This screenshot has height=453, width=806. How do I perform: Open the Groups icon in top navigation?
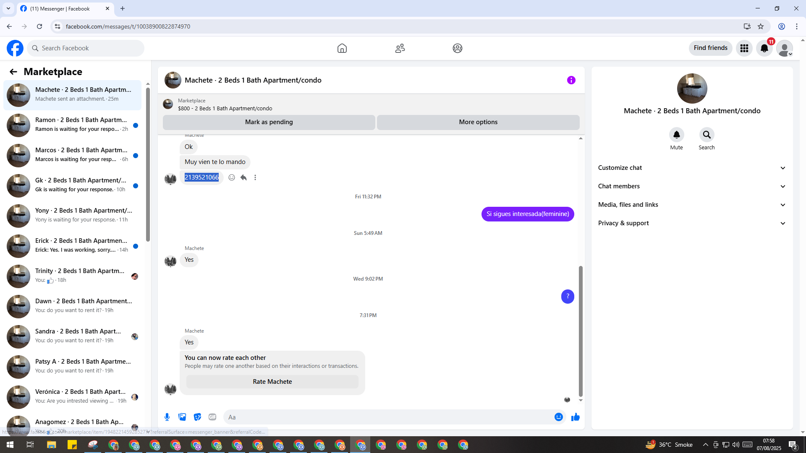[458, 48]
